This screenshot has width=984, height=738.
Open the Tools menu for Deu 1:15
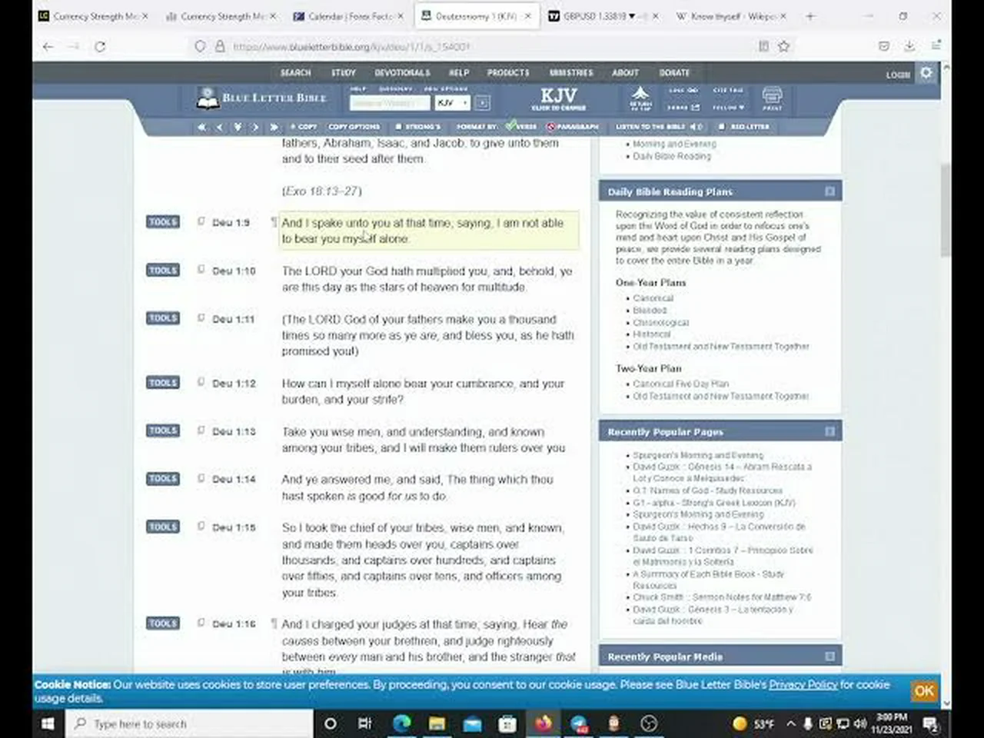click(x=163, y=527)
